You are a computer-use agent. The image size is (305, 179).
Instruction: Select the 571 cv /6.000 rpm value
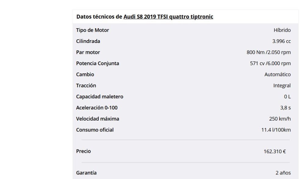point(270,63)
